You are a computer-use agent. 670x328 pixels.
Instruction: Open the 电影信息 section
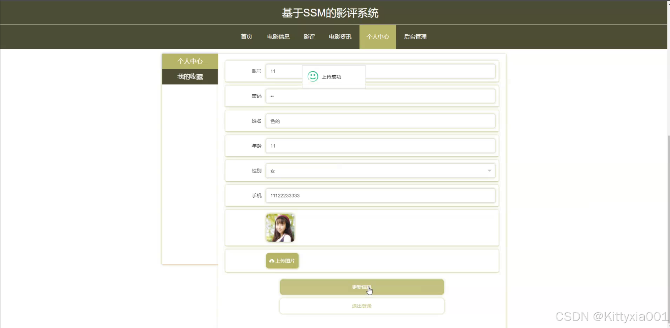278,36
